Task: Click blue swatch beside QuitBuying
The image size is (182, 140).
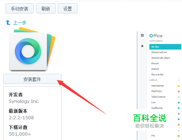Action: click(x=179, y=108)
